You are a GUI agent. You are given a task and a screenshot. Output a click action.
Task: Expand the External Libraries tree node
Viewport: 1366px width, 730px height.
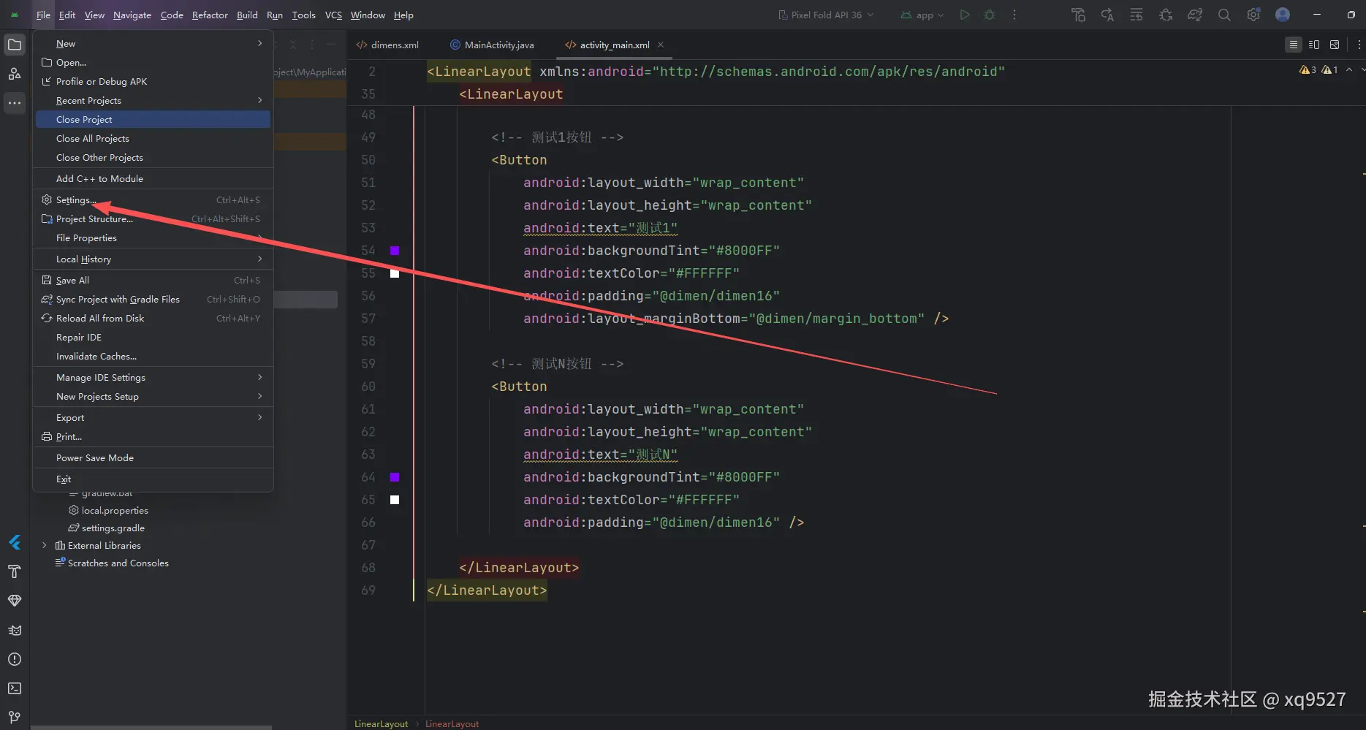click(45, 545)
